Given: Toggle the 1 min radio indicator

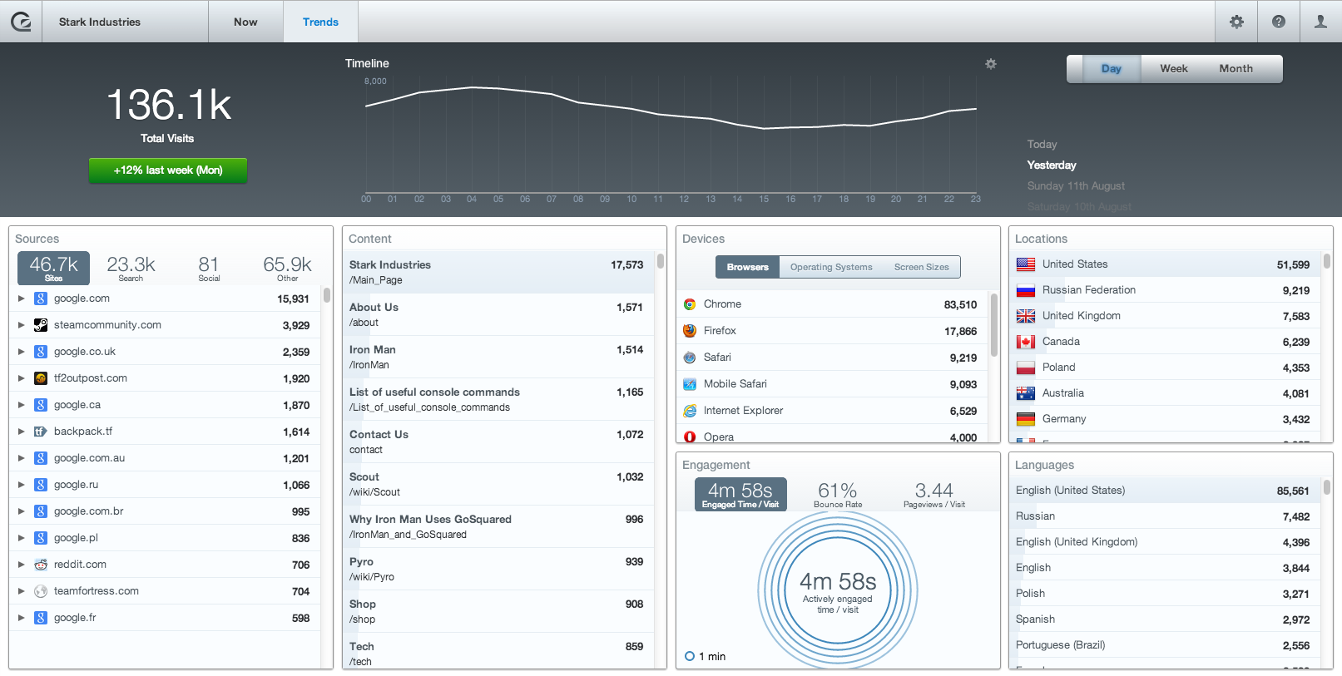Looking at the screenshot, I should [690, 656].
